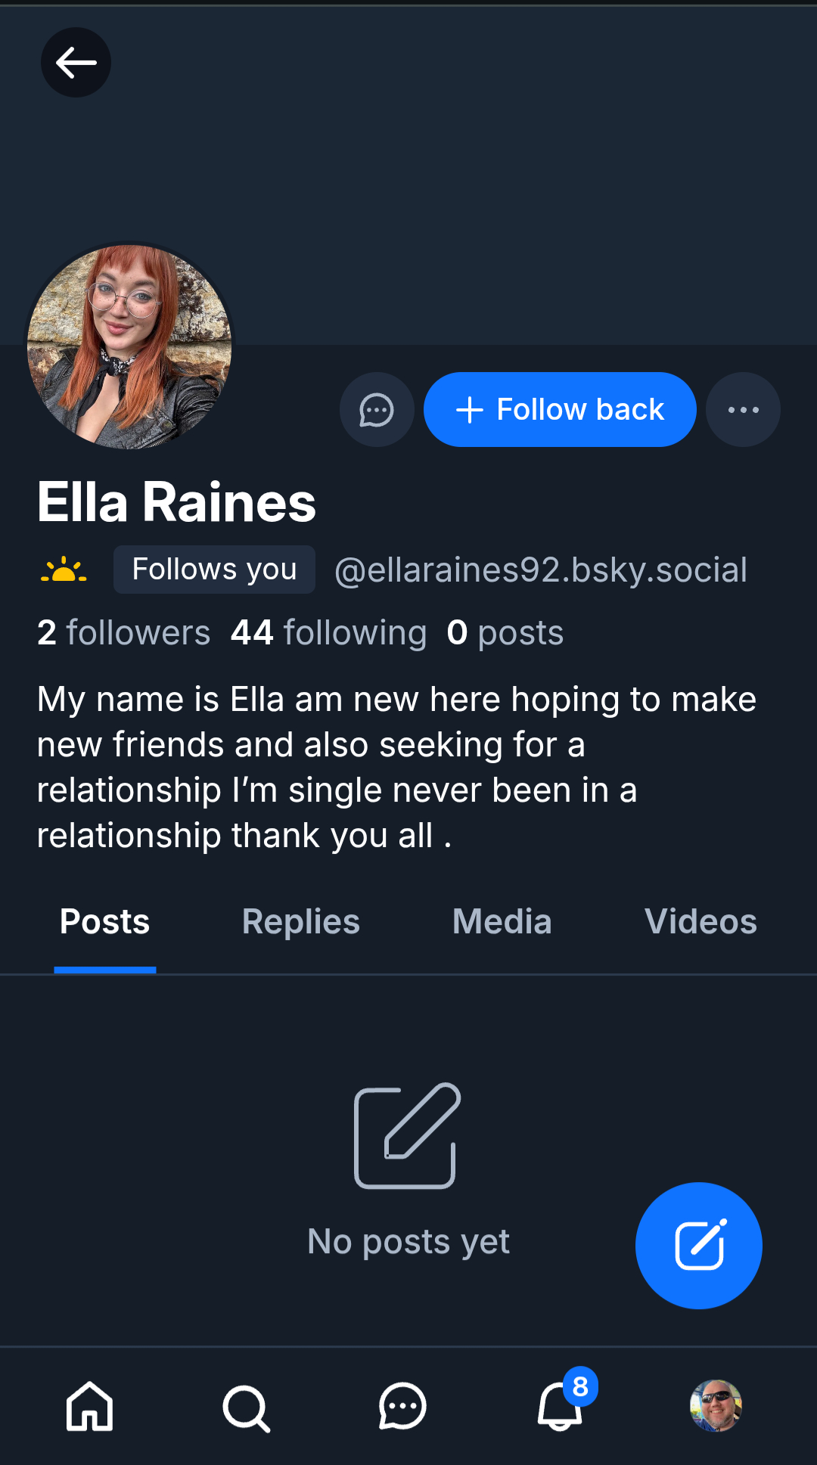The image size is (817, 1465).
Task: Open the three-dot more options menu
Action: [x=743, y=410]
